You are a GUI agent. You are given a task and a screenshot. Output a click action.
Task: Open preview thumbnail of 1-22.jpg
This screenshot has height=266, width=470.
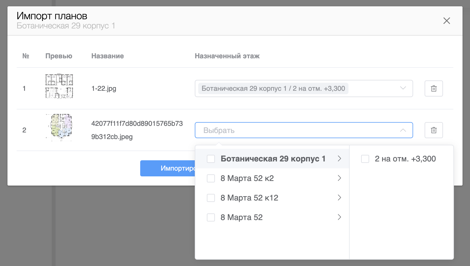coord(59,86)
